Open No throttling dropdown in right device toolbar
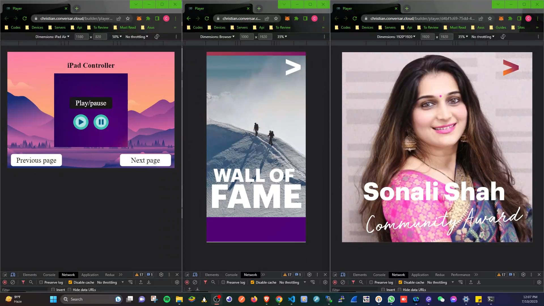 click(x=483, y=37)
